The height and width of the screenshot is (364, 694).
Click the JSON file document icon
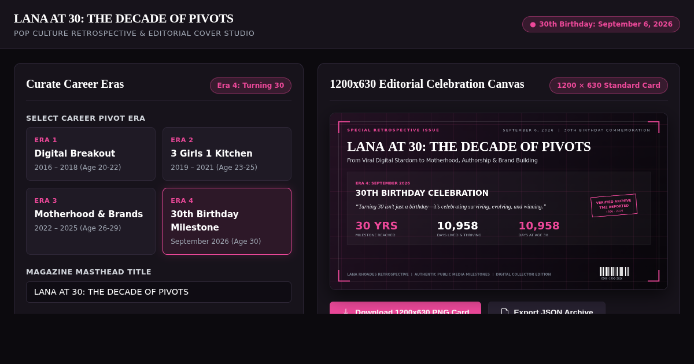504,311
